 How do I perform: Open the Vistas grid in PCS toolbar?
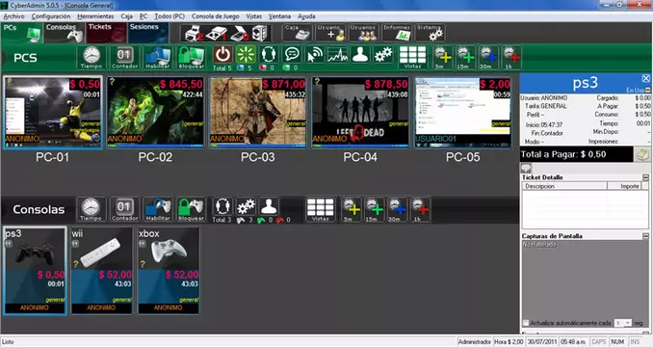[x=413, y=57]
